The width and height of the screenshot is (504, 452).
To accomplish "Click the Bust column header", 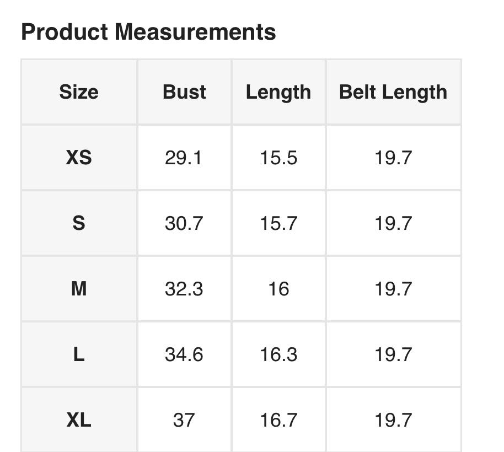I will [184, 92].
